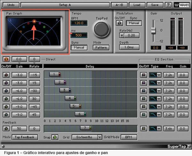
Task: Click the Mode Pattern button
Action: click(101, 48)
